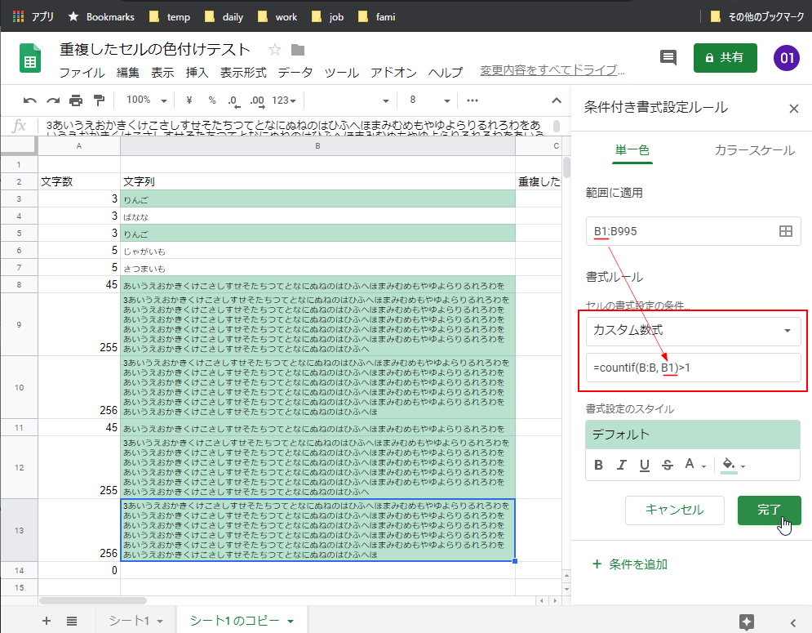
Task: Open the comment history icon
Action: (668, 58)
